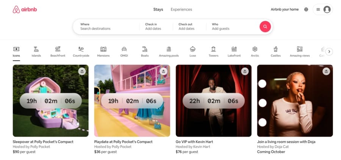Share the Go VIP with Kevin Hart listing
The height and width of the screenshot is (160, 341).
[x=245, y=71]
